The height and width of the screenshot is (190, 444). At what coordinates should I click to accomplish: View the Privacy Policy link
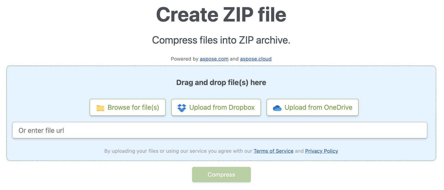click(x=321, y=151)
